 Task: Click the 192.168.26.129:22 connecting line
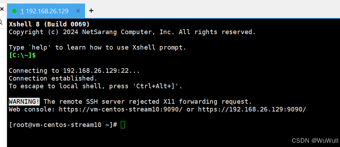pos(74,71)
